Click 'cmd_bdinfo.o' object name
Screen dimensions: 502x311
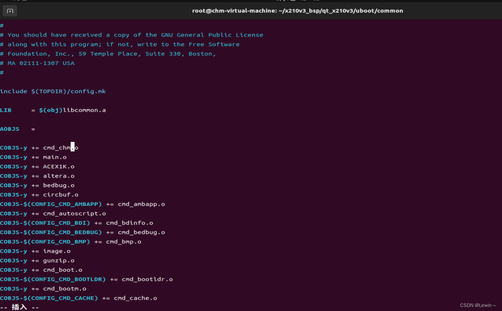pyautogui.click(x=130, y=223)
